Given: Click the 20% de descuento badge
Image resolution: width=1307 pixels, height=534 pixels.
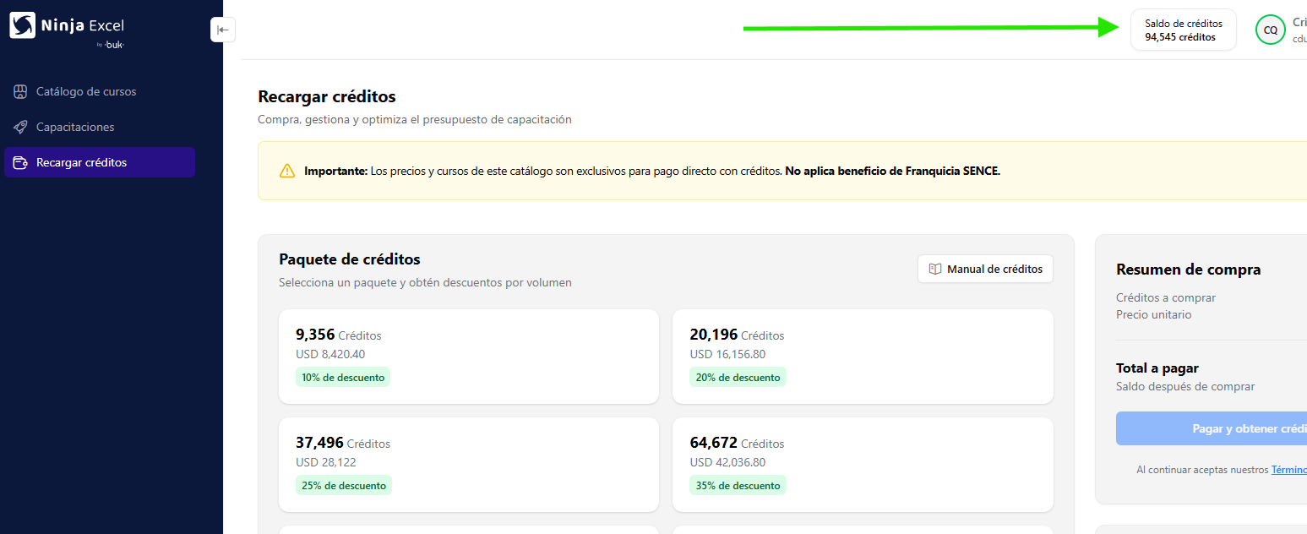Looking at the screenshot, I should (x=738, y=378).
